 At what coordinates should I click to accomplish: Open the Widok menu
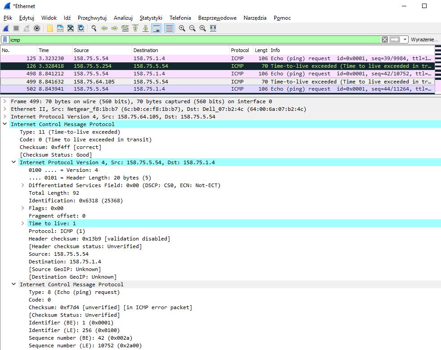click(x=49, y=18)
